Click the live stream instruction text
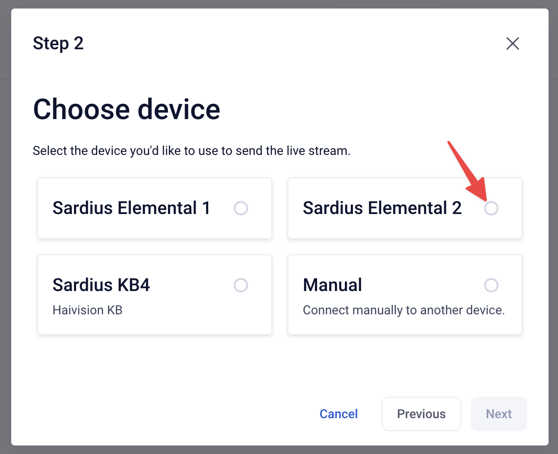Viewport: 558px width, 454px height. coord(192,151)
